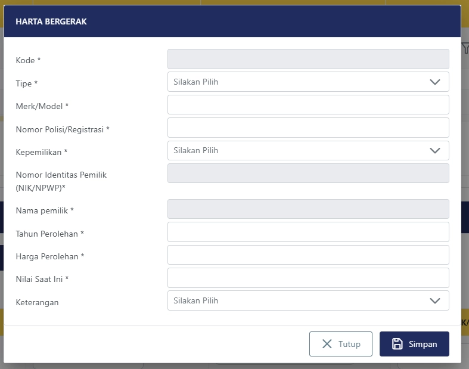Click the chevron arrow in Tipe field
Screen dimensions: 469x369
click(x=435, y=82)
